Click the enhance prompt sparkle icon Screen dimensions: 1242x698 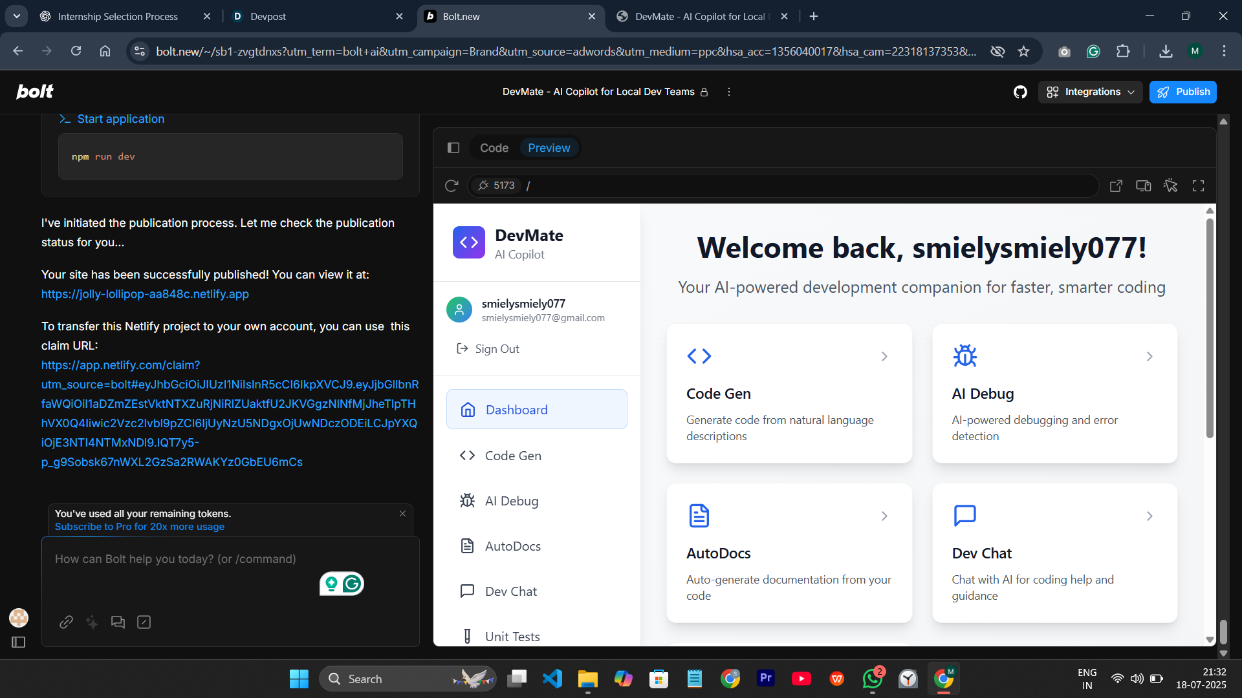click(92, 622)
